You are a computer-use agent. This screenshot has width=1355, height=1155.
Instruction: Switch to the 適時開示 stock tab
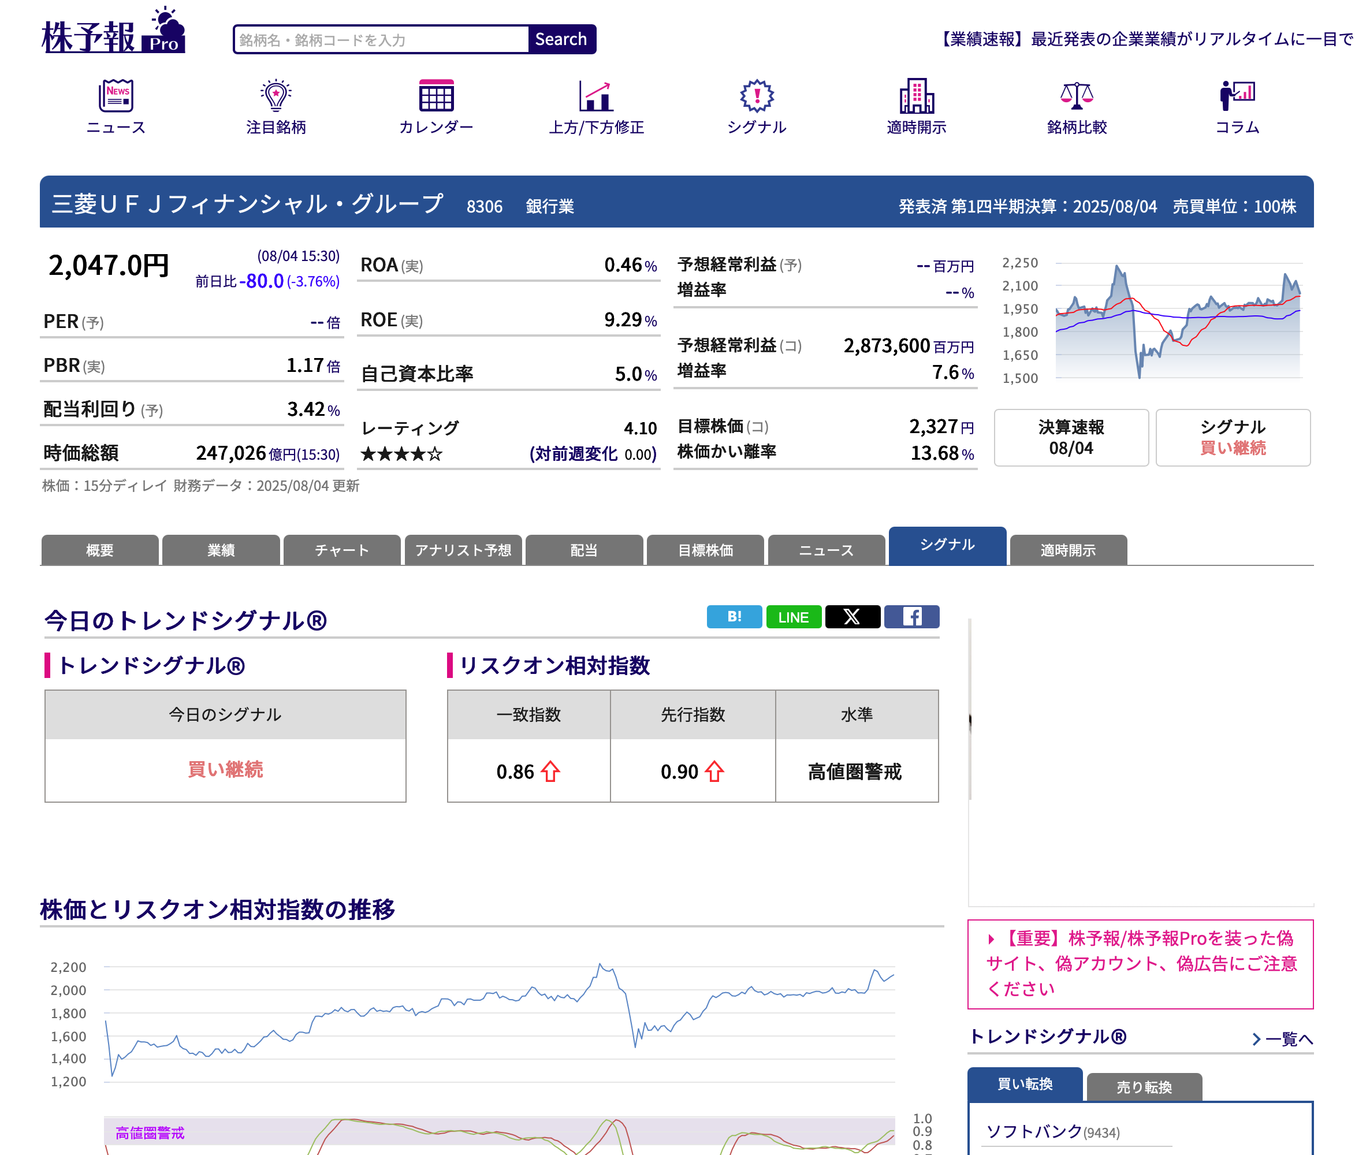(1069, 550)
